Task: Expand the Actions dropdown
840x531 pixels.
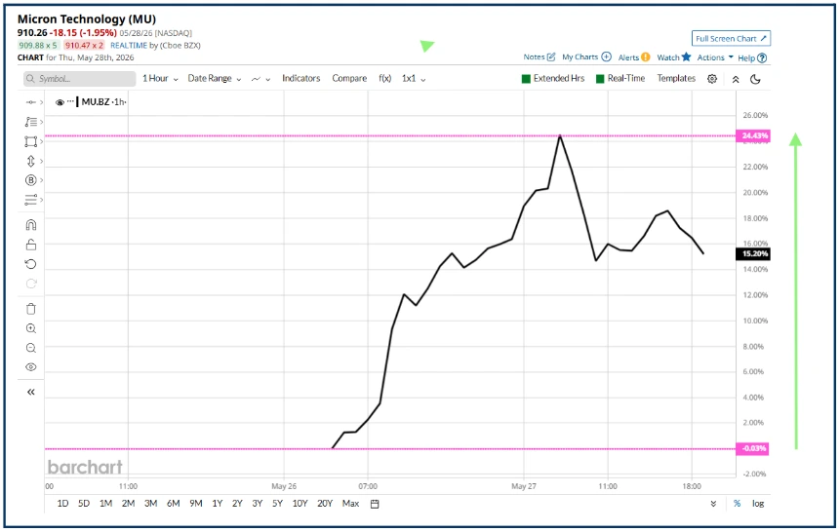Action: click(x=715, y=57)
